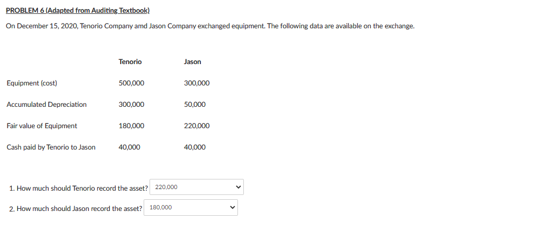Viewport: 544px width, 227px height.
Task: Select the Equipment (cost) row label
Action: pos(32,83)
